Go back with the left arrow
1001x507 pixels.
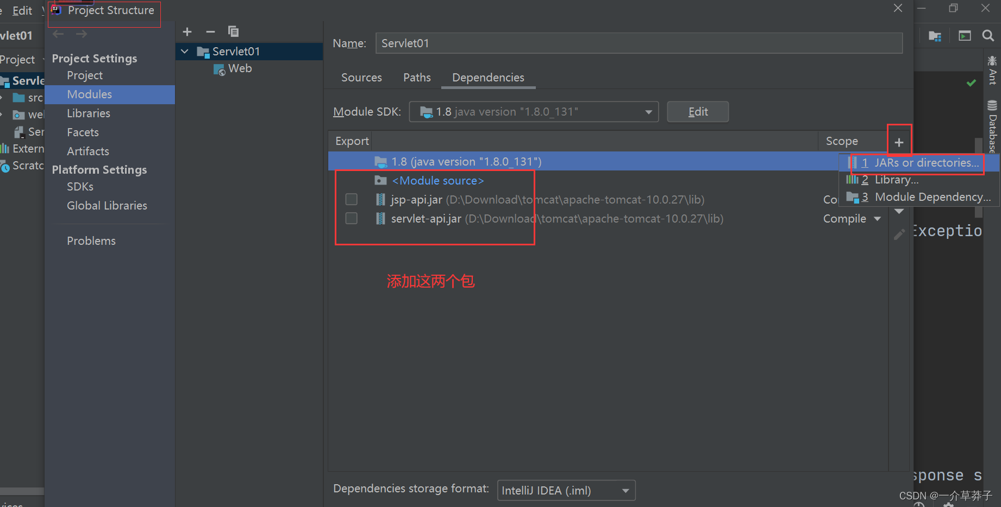(x=59, y=34)
